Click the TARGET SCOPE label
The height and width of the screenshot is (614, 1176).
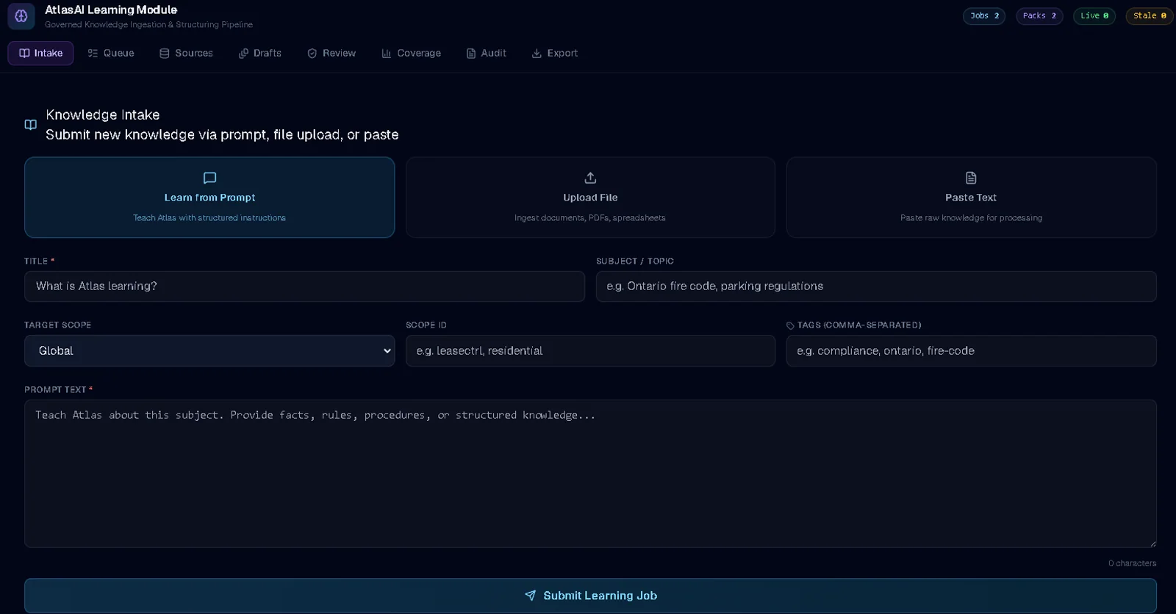click(x=57, y=325)
